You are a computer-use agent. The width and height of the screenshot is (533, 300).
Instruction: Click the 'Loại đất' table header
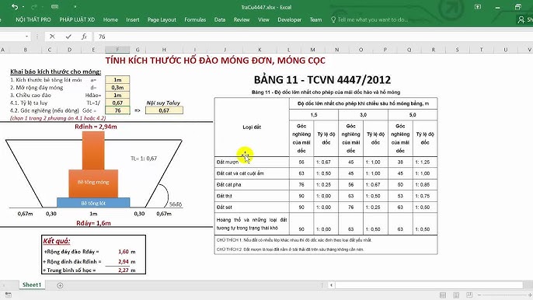[252, 127]
